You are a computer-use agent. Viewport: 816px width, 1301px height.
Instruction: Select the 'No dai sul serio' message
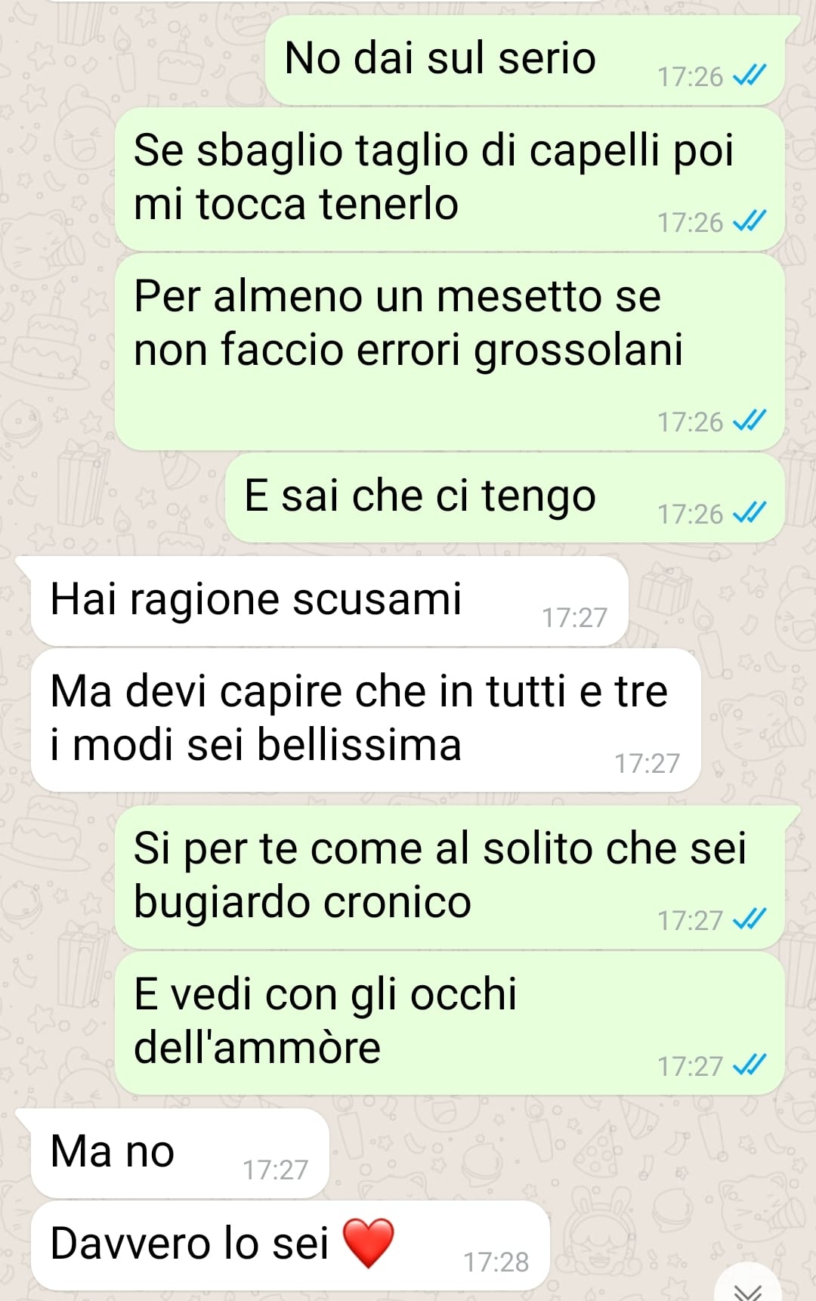point(525,60)
